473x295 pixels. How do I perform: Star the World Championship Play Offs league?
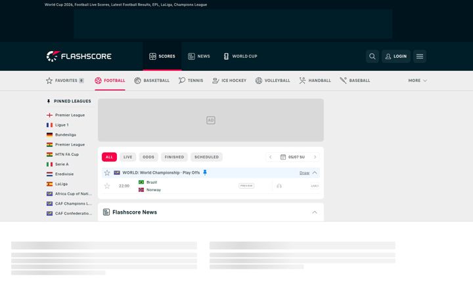[107, 173]
